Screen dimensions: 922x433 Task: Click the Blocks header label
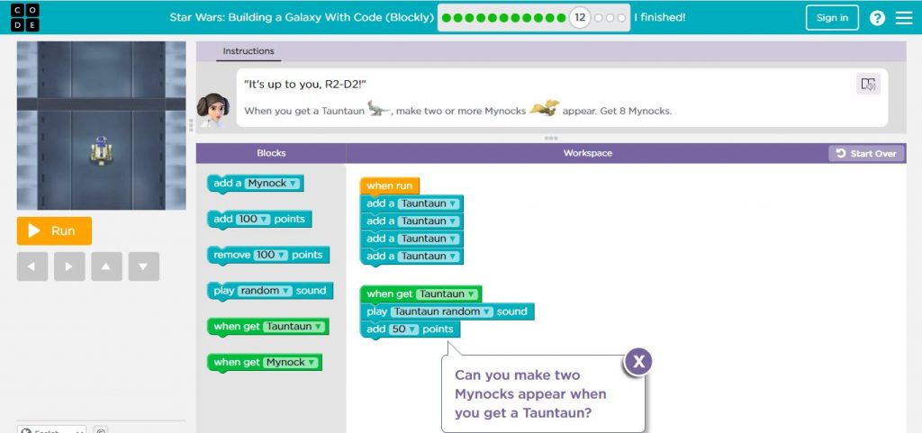click(x=271, y=153)
